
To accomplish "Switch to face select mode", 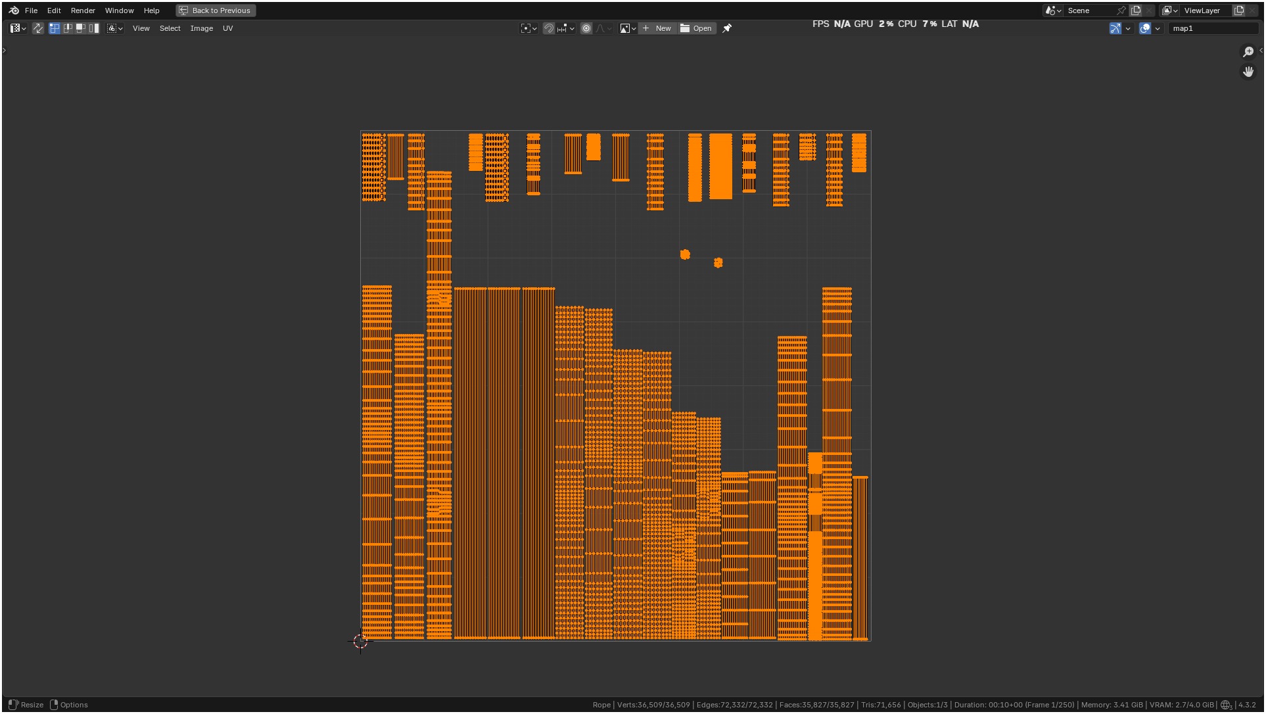I will tap(81, 28).
